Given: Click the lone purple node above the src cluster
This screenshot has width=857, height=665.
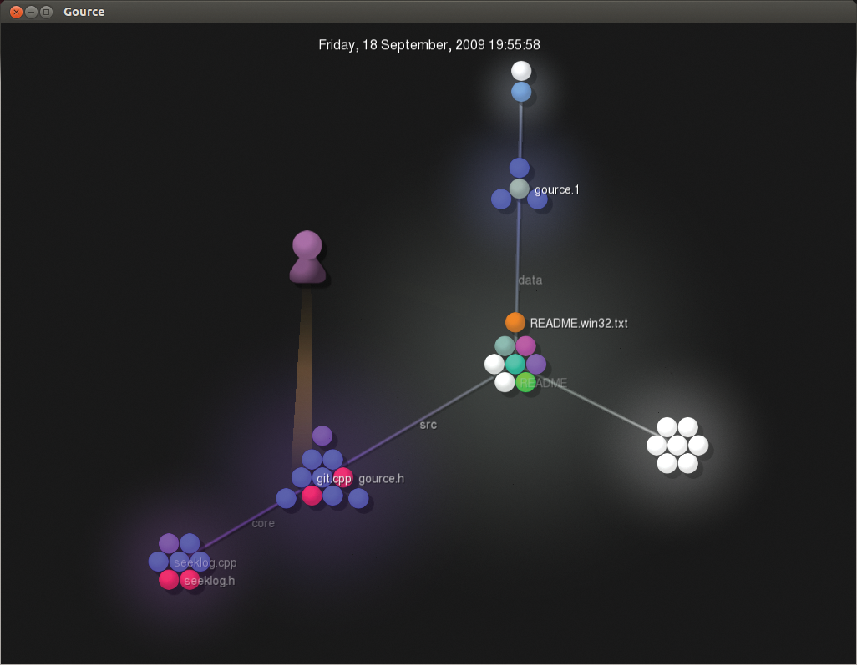Looking at the screenshot, I should [x=322, y=436].
